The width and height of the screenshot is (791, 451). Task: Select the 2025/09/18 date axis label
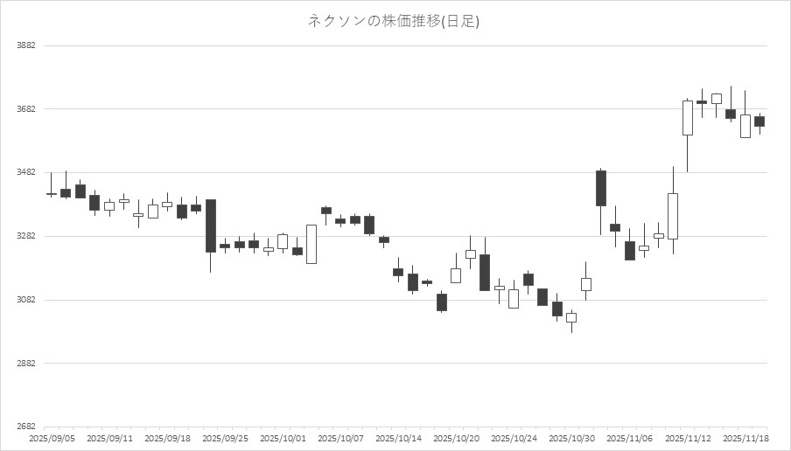point(166,439)
